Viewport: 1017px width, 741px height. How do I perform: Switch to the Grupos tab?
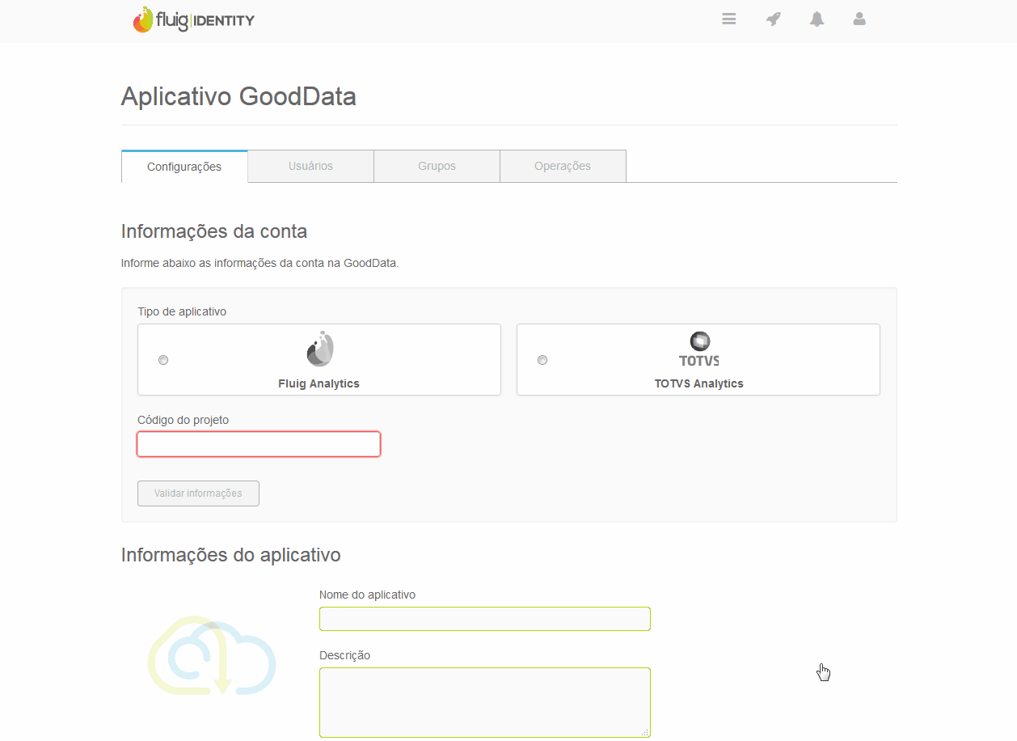click(x=437, y=166)
